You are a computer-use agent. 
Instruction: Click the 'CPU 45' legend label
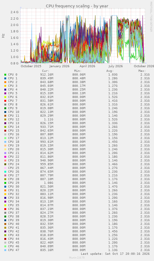[14, 242]
